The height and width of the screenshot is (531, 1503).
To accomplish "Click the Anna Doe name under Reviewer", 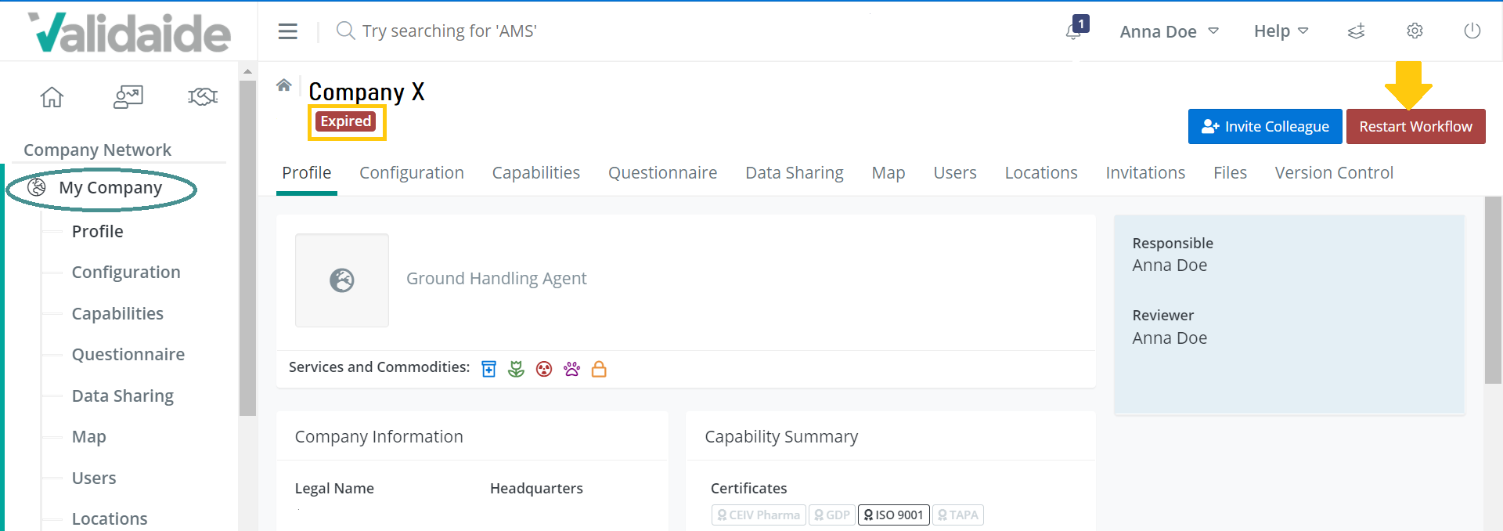I will [1170, 338].
